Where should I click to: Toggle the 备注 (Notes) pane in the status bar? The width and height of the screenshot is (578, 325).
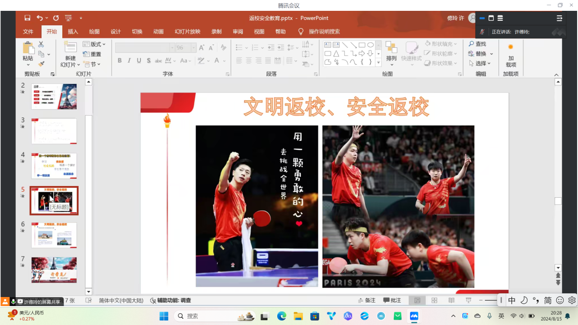pyautogui.click(x=366, y=300)
